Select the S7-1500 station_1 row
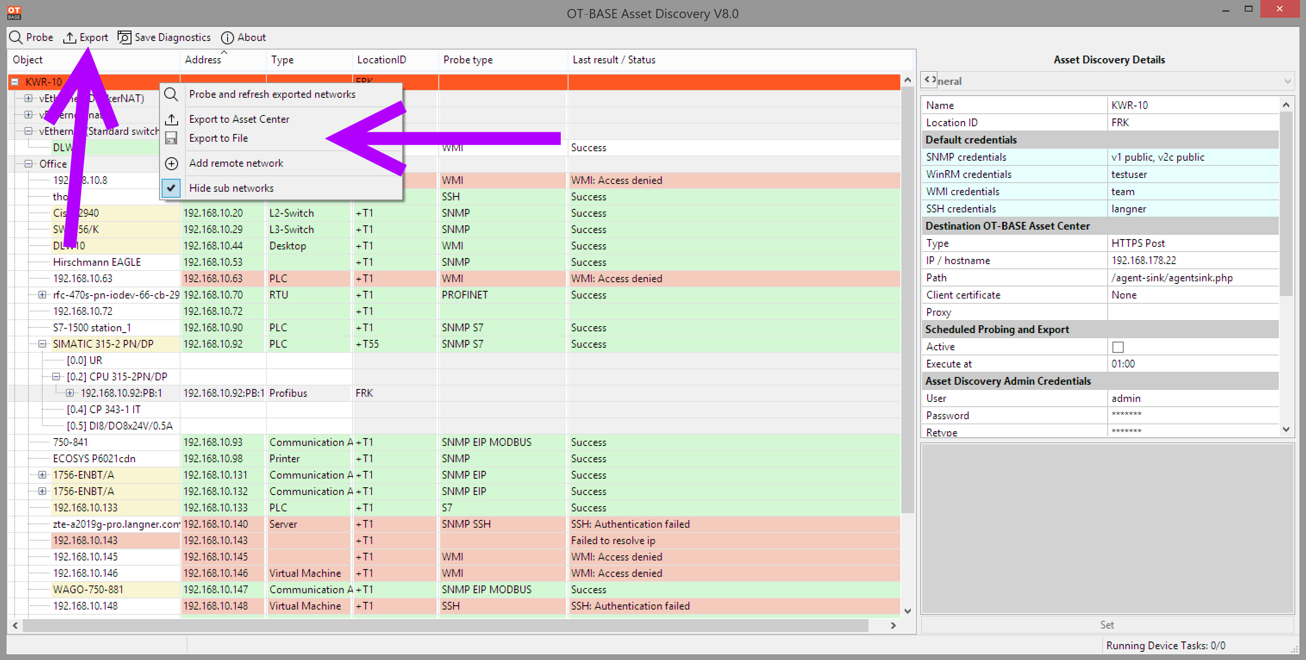The height and width of the screenshot is (660, 1306). 454,327
